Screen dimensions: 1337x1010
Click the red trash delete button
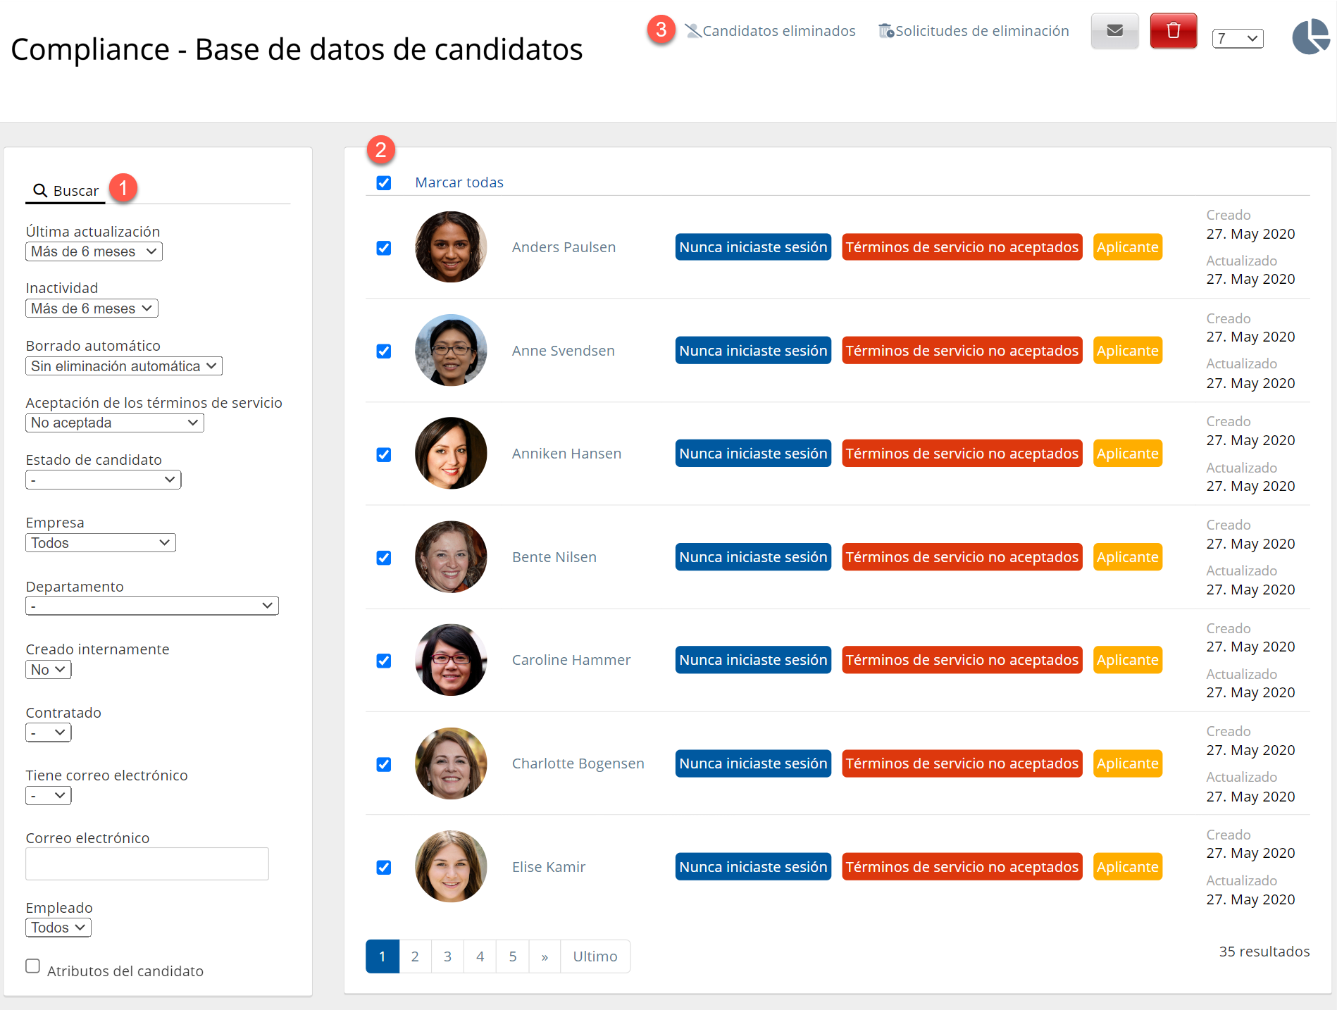click(x=1173, y=31)
